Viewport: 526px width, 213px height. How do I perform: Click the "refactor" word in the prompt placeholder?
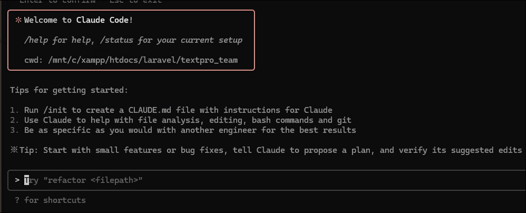67,180
